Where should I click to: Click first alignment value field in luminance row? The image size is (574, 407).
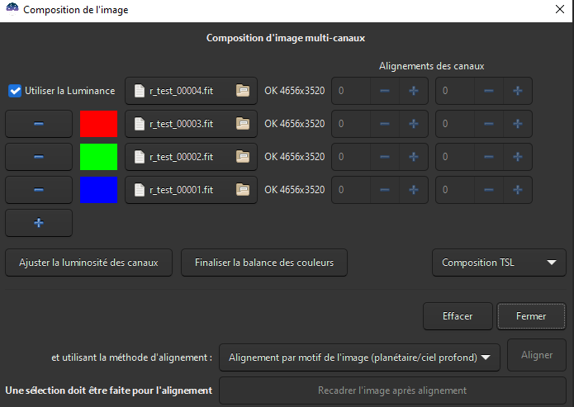[352, 91]
